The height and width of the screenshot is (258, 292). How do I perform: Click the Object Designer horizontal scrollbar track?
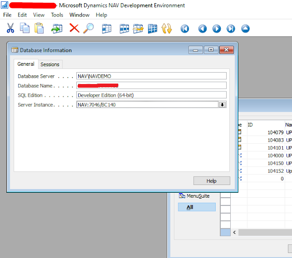pyautogui.click(x=265, y=232)
